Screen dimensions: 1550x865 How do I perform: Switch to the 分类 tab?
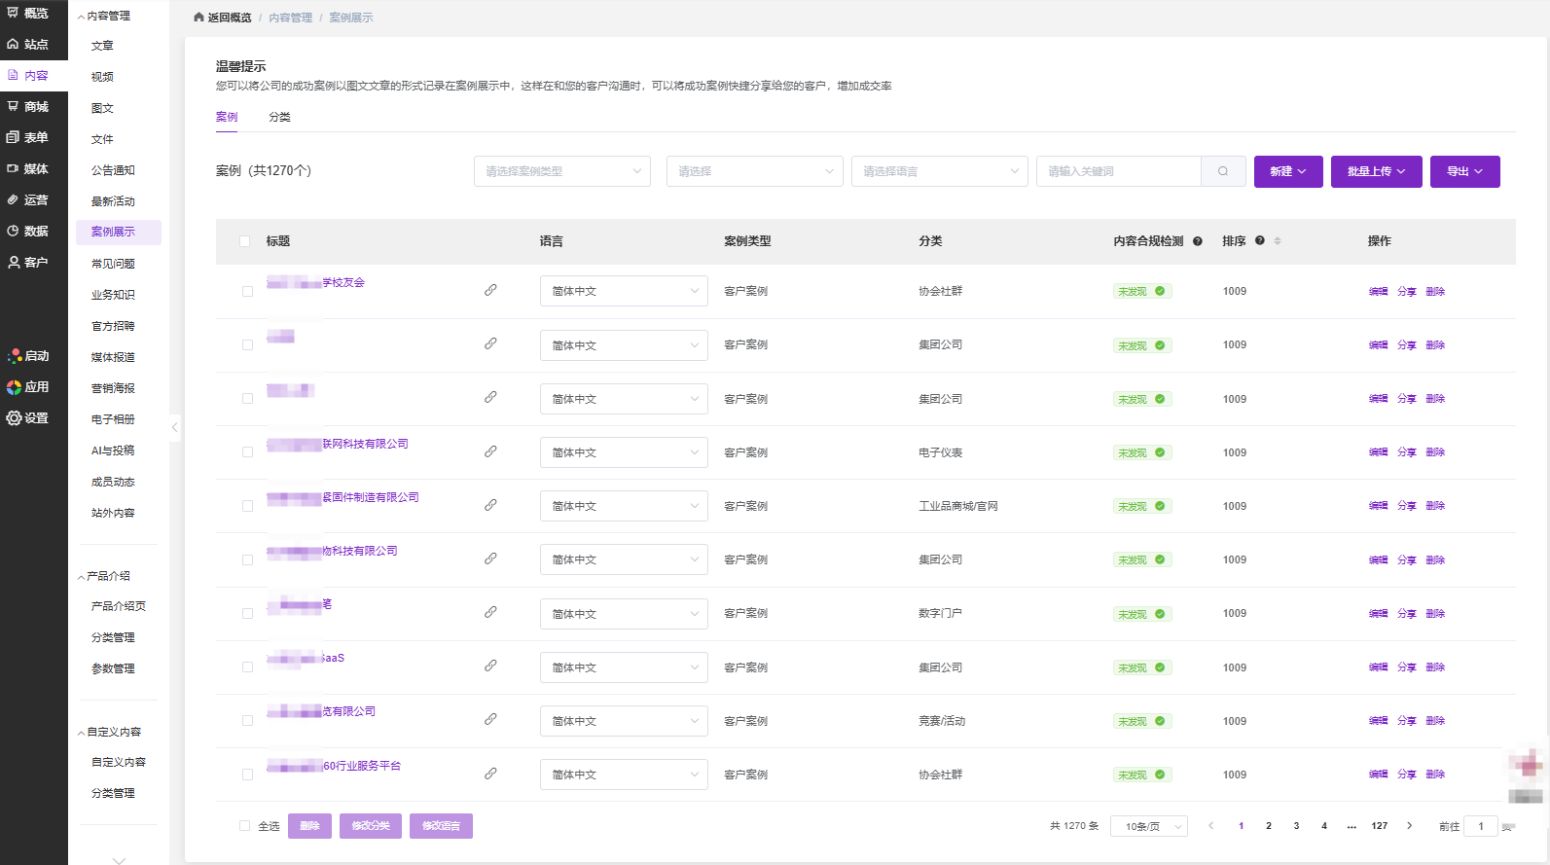coord(279,117)
